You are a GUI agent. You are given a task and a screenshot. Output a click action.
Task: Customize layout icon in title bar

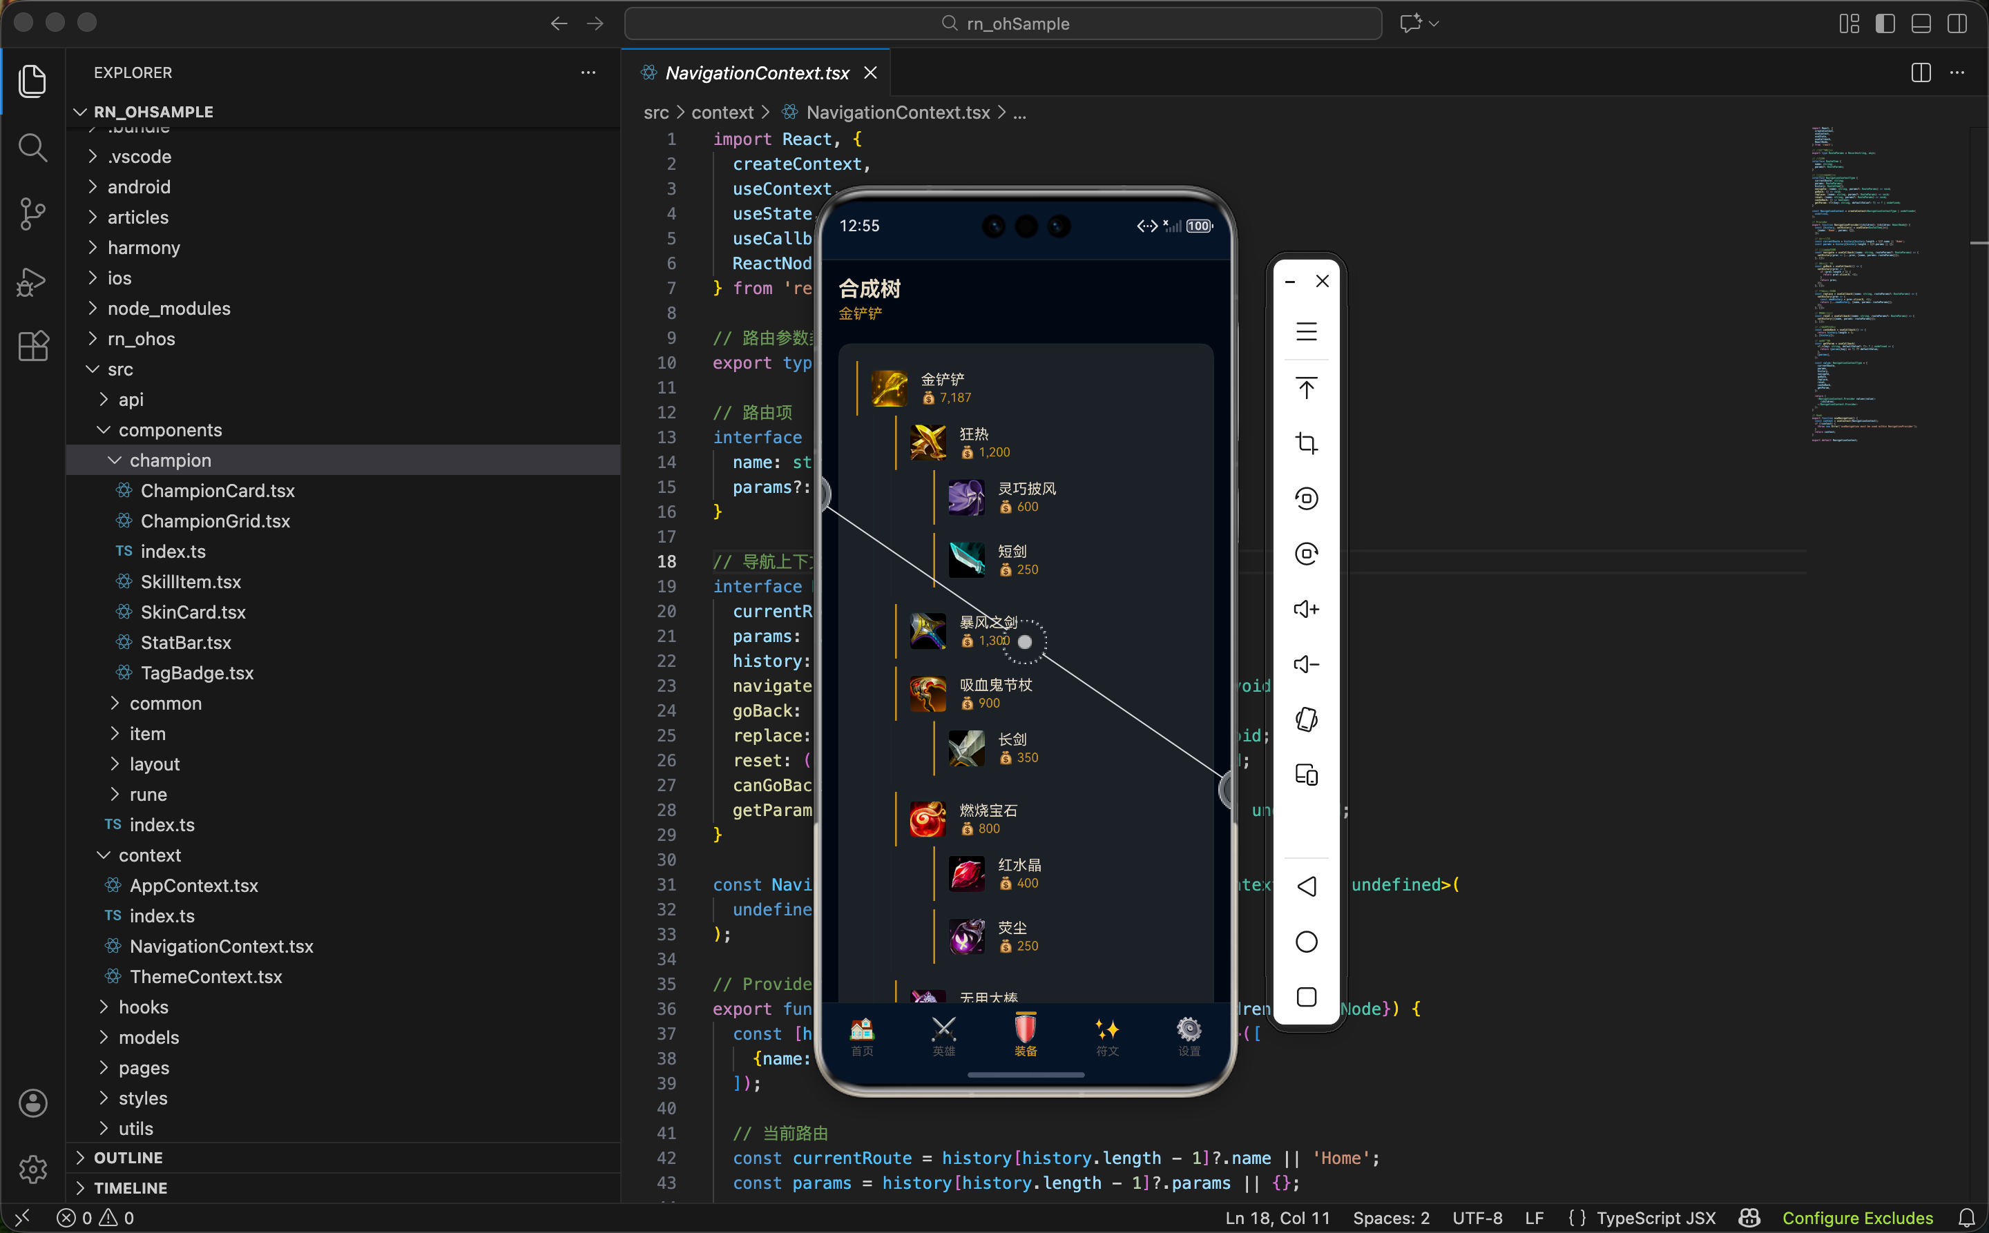[x=1849, y=23]
